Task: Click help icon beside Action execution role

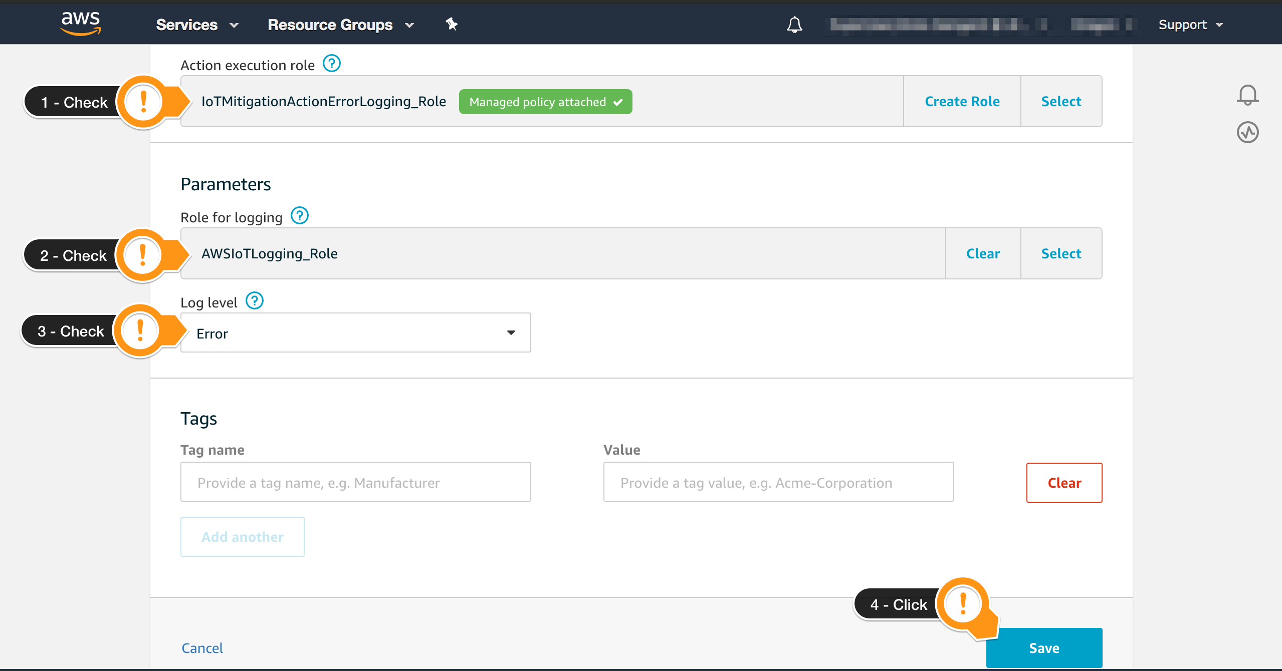Action: point(332,64)
